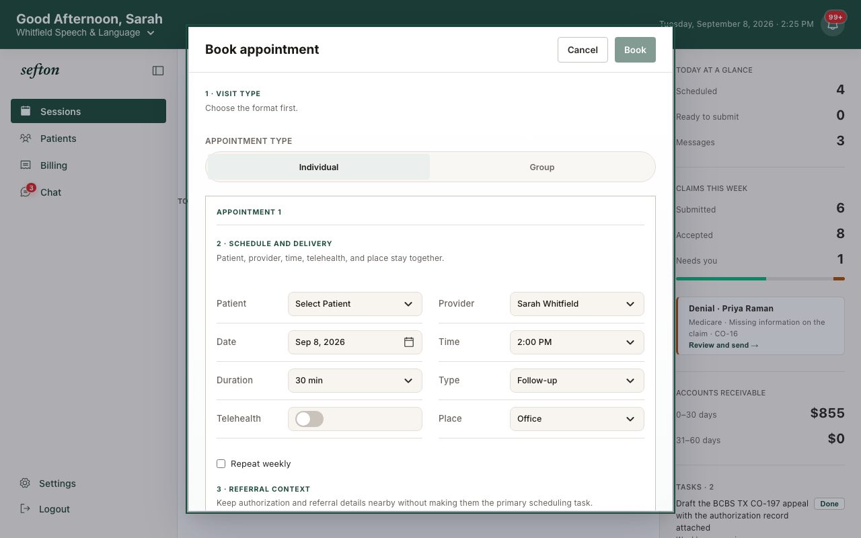The width and height of the screenshot is (861, 538).
Task: Click the claims this week progress bar
Action: tap(760, 278)
